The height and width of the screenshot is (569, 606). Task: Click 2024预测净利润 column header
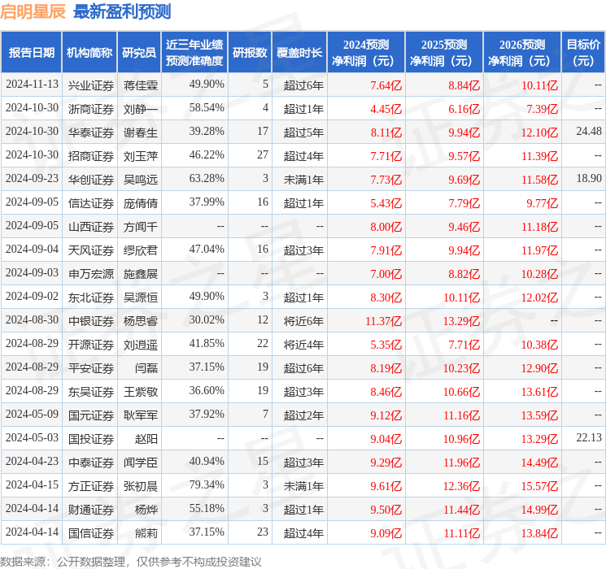pos(365,53)
